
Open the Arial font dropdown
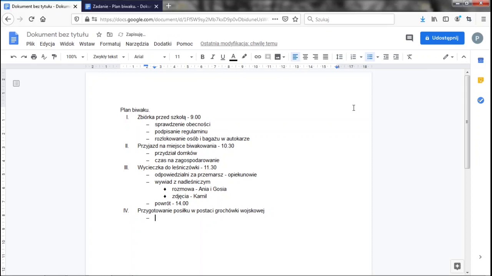(150, 57)
